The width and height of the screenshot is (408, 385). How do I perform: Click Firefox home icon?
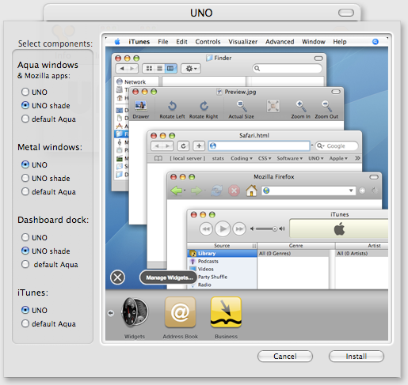(x=252, y=191)
